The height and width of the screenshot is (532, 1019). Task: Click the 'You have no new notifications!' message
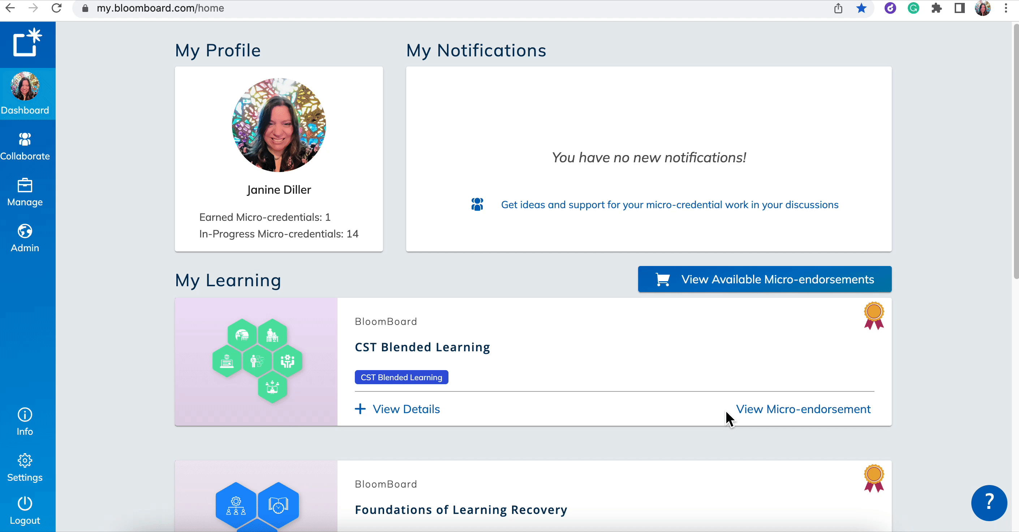click(649, 158)
